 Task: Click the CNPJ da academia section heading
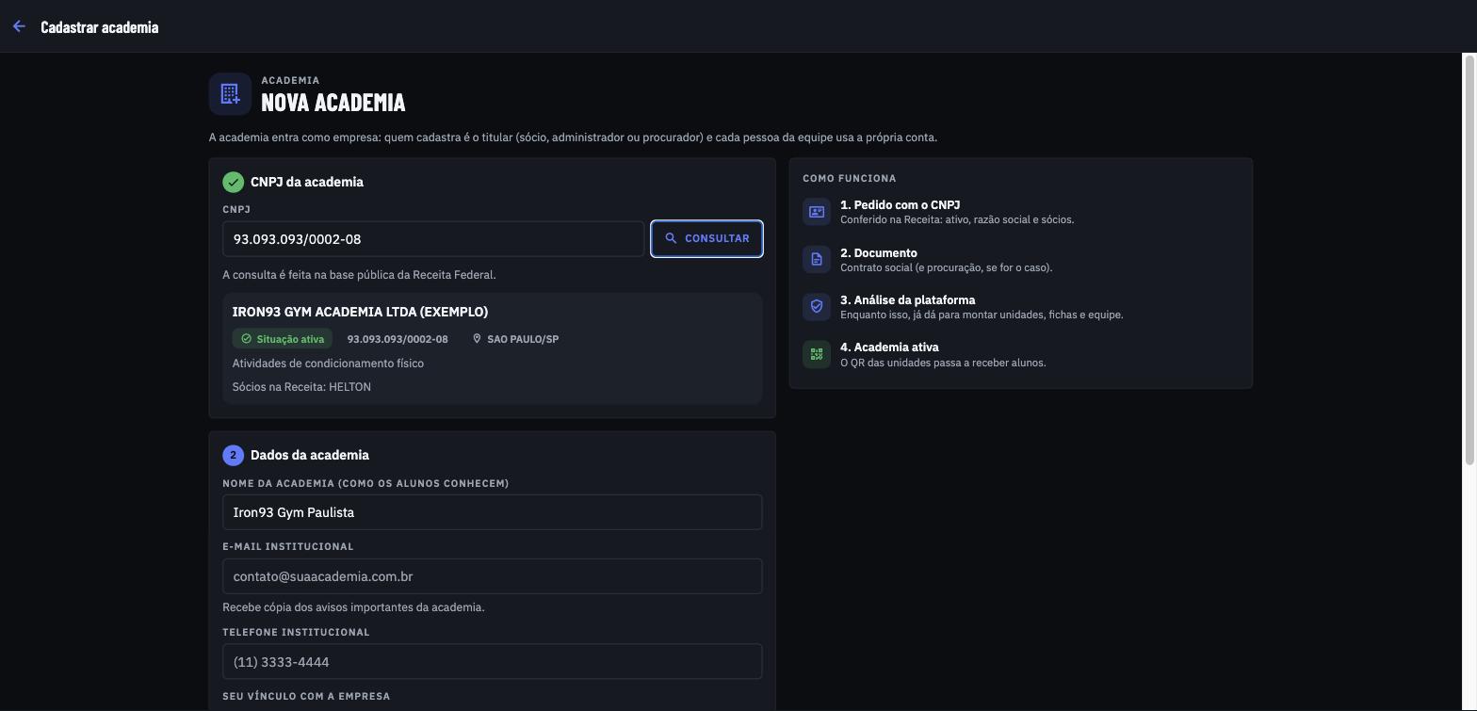pyautogui.click(x=307, y=182)
